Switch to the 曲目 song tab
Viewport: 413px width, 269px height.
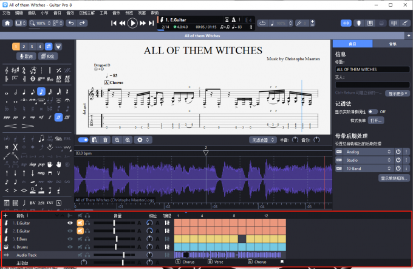353,44
